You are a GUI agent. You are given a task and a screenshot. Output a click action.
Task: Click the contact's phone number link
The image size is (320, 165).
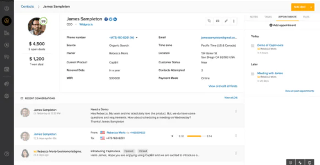point(122,38)
